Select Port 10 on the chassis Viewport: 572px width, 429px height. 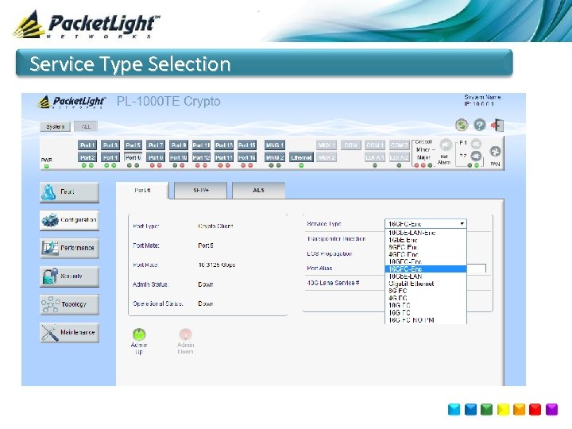click(179, 157)
